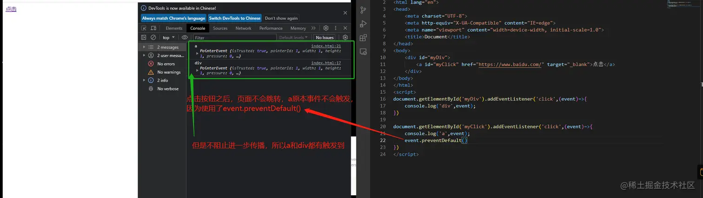Open the Default levels dropdown
Image resolution: width=703 pixels, height=198 pixels.
(293, 38)
